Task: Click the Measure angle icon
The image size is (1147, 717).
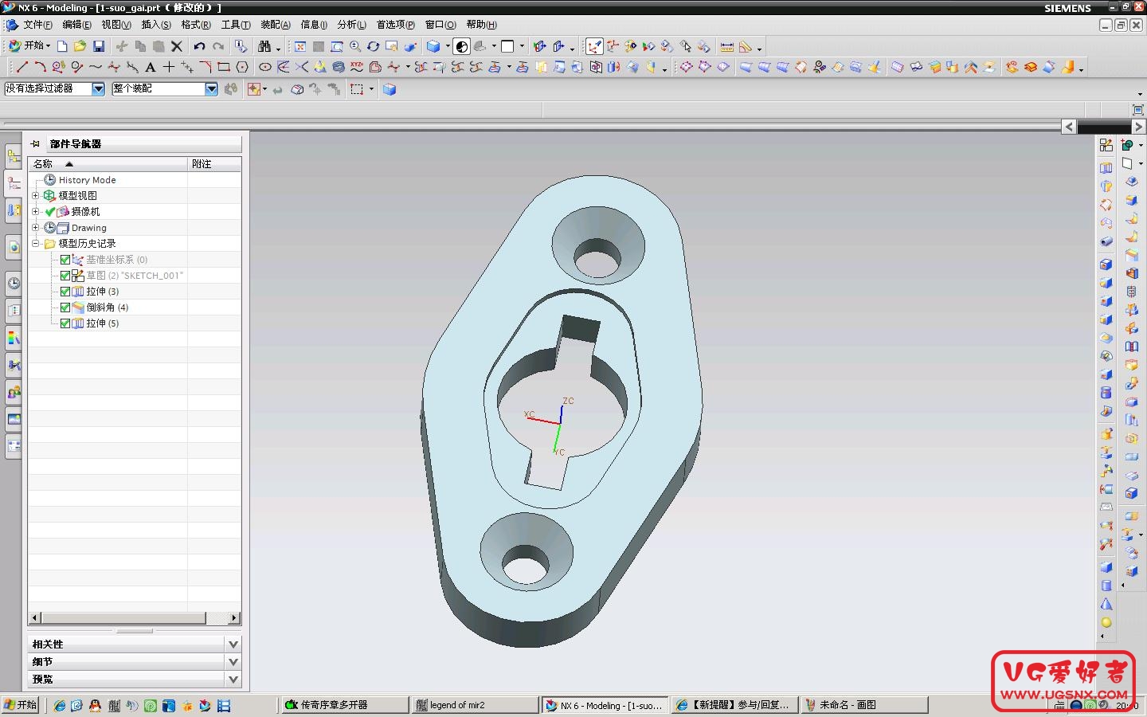Action: (746, 46)
